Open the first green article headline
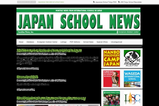 tap(49, 51)
